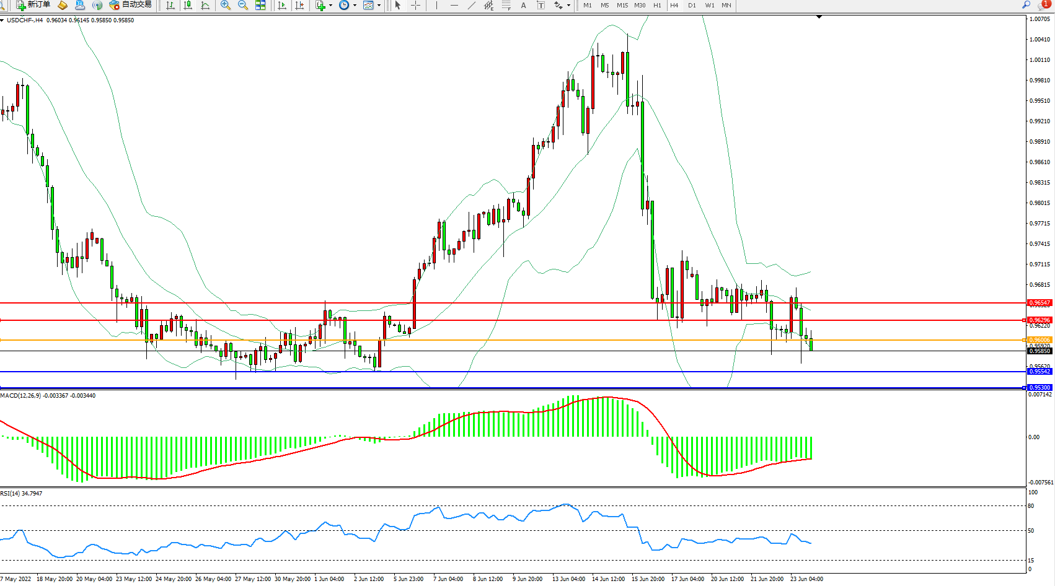Draw a trendline with the diagonal line tool
Image resolution: width=1055 pixels, height=586 pixels.
(x=472, y=5)
